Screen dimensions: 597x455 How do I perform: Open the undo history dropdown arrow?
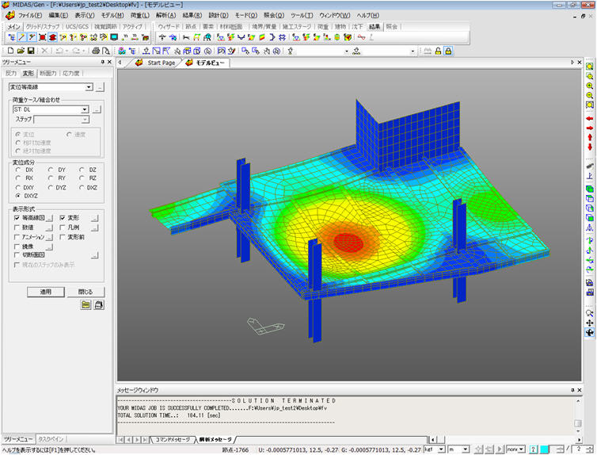[67, 51]
